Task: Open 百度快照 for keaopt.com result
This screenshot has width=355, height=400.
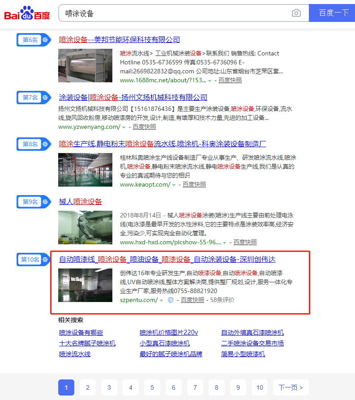Action: pos(194,184)
